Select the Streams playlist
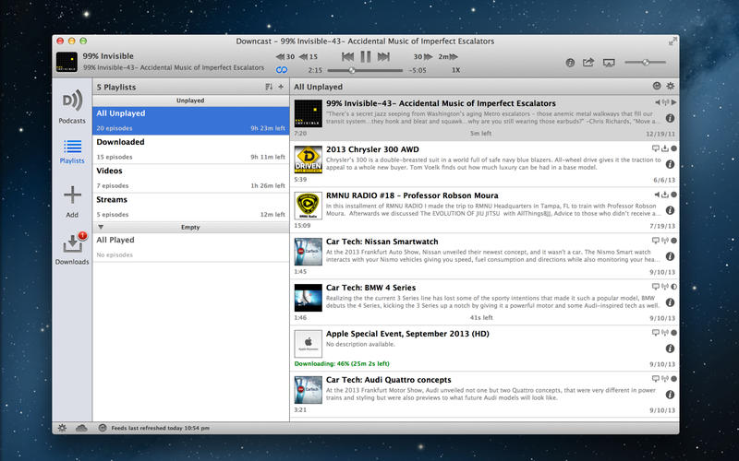Viewport: 739px width, 461px height. coord(190,207)
